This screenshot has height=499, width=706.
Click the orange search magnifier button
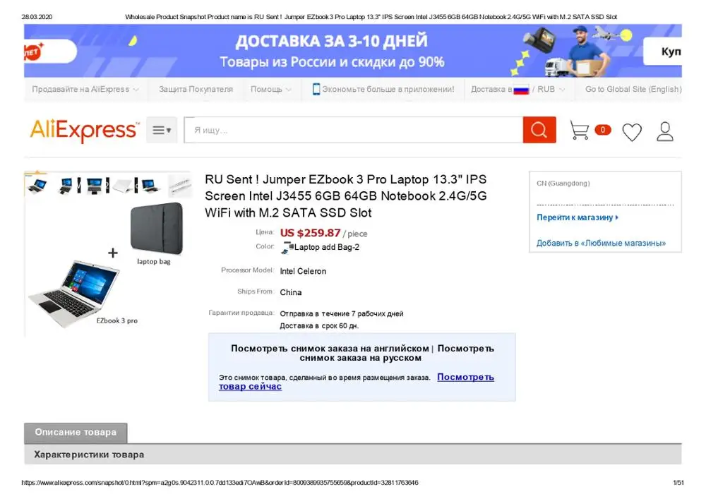click(539, 130)
